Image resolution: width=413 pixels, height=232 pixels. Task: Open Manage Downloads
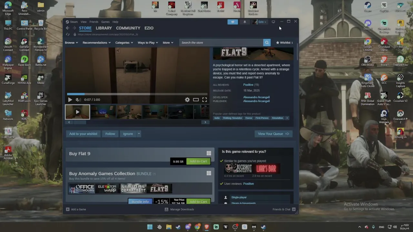(x=179, y=209)
